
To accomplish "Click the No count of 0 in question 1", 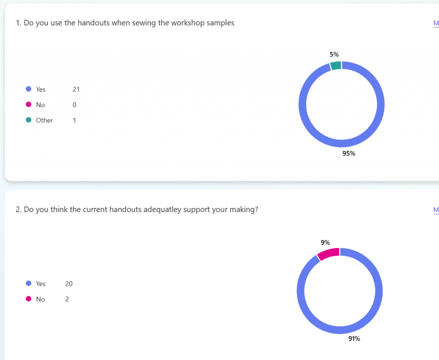I will click(75, 105).
